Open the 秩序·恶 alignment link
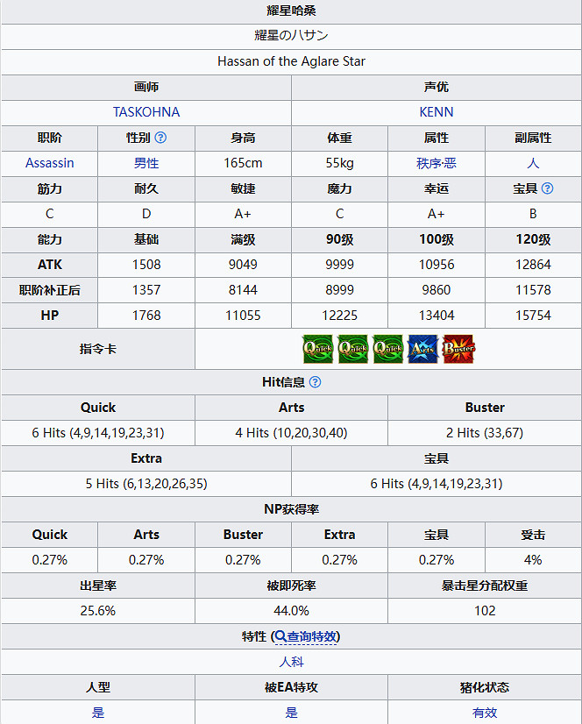Screen dimensions: 582x724 pyautogui.click(x=436, y=163)
